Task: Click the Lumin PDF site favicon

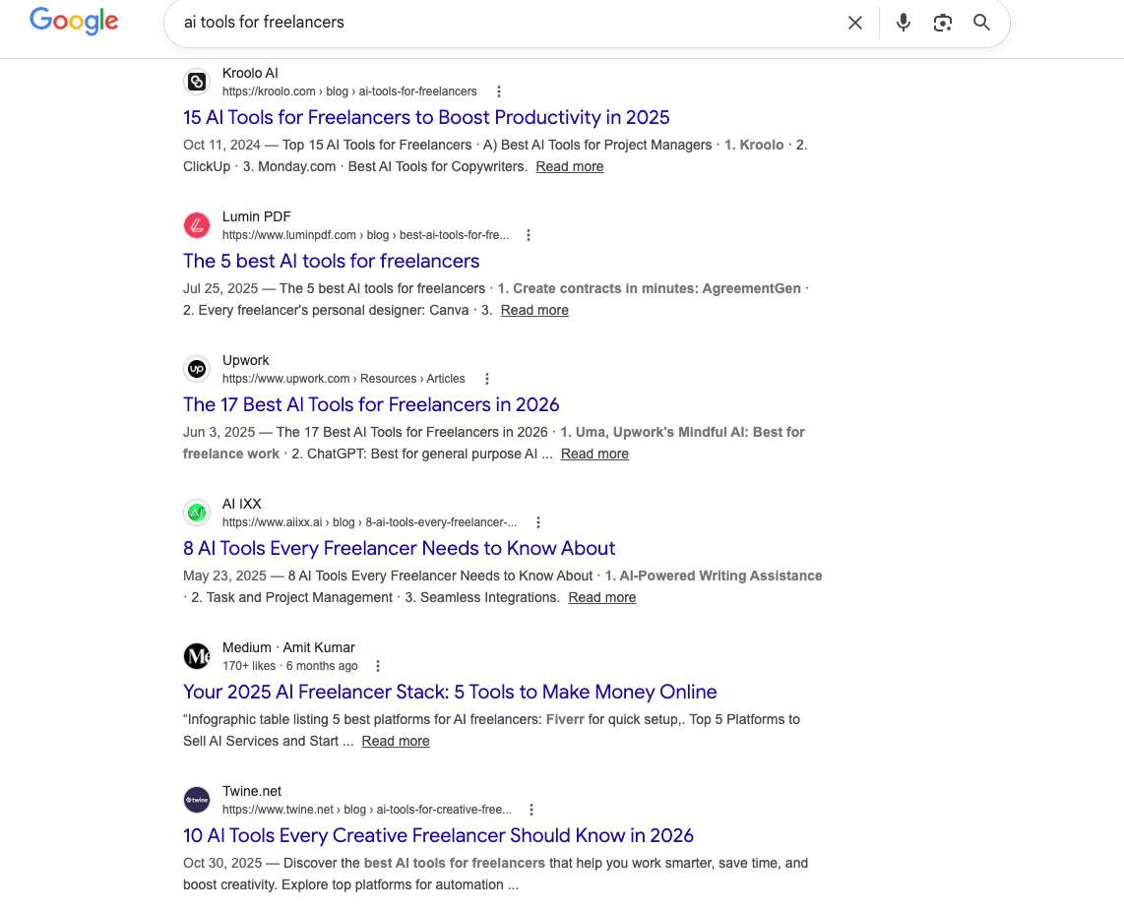Action: tap(197, 225)
